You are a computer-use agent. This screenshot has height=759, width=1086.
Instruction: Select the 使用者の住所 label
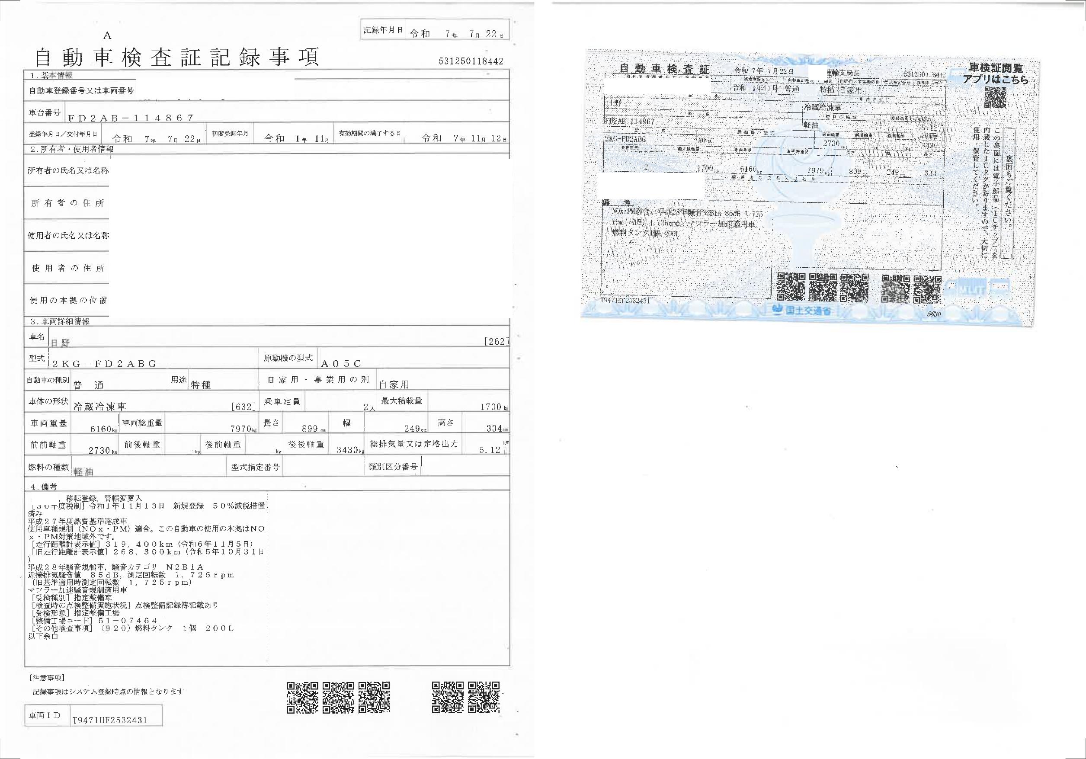pyautogui.click(x=68, y=268)
